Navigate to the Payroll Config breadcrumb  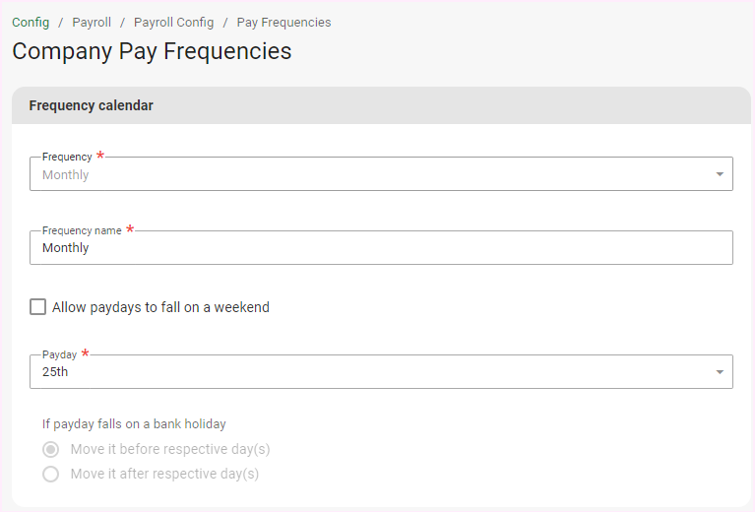[173, 22]
